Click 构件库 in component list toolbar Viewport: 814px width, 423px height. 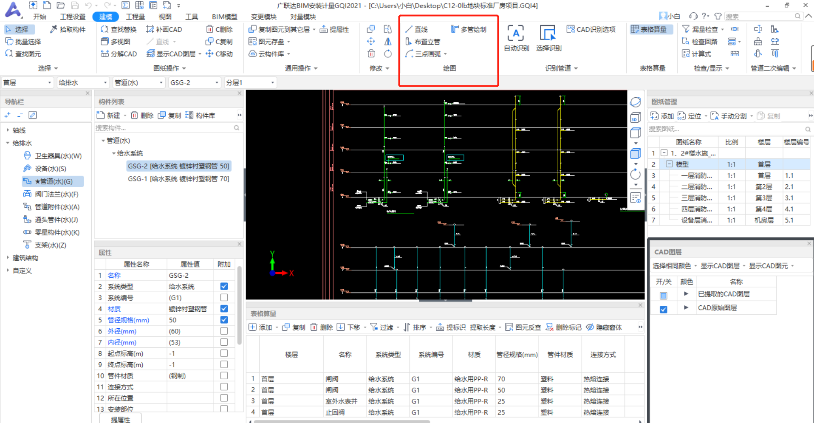click(200, 116)
